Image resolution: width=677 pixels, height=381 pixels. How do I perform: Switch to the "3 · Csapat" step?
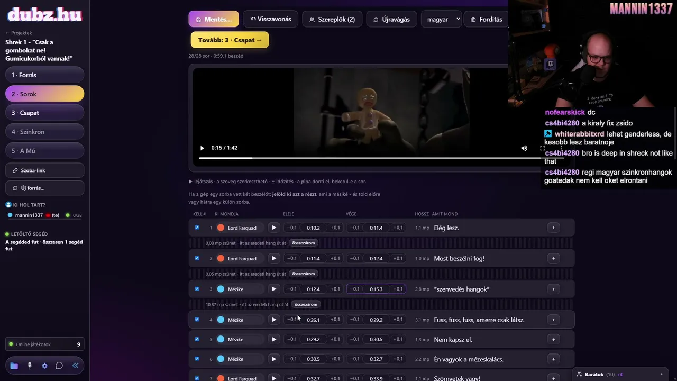pos(44,113)
